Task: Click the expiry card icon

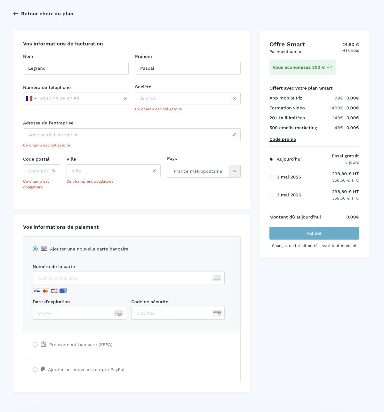Action: click(119, 313)
